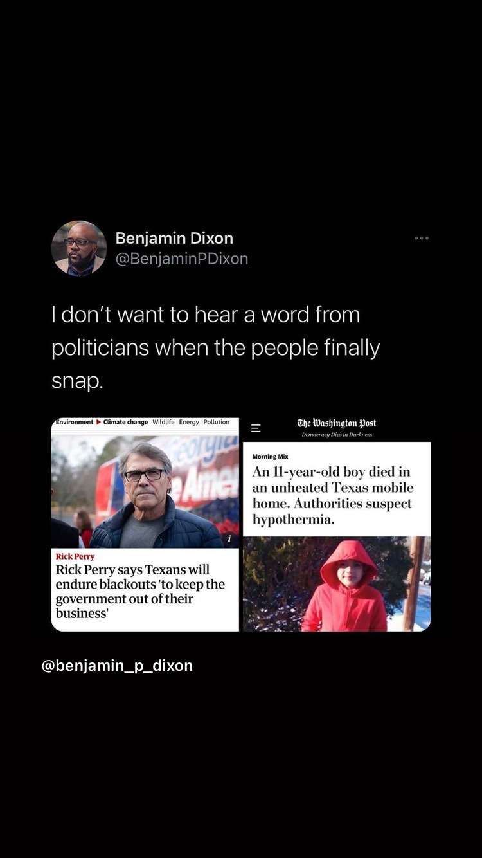Click the red Rick Perry topic tag
482x858 pixels.
click(75, 556)
